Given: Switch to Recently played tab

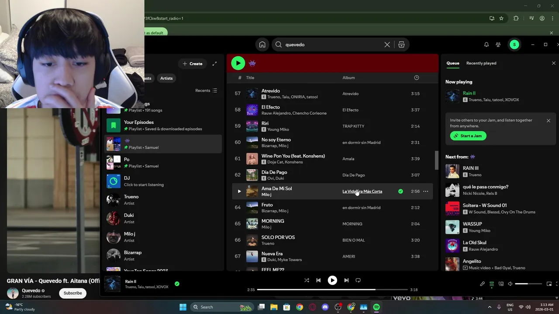Looking at the screenshot, I should pyautogui.click(x=481, y=63).
